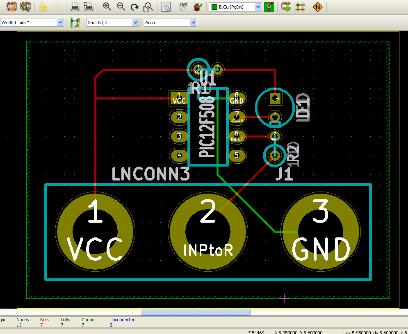Enable track and autoroute mode
The width and height of the screenshot is (408, 334).
tap(300, 7)
